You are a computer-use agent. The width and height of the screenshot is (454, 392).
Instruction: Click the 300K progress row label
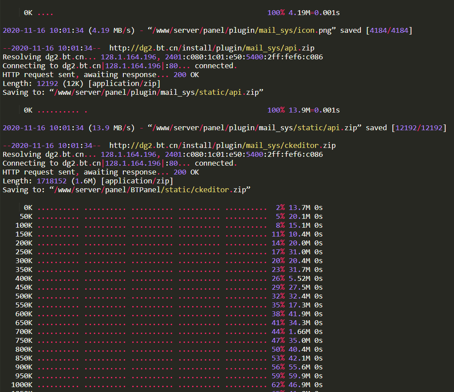point(24,261)
